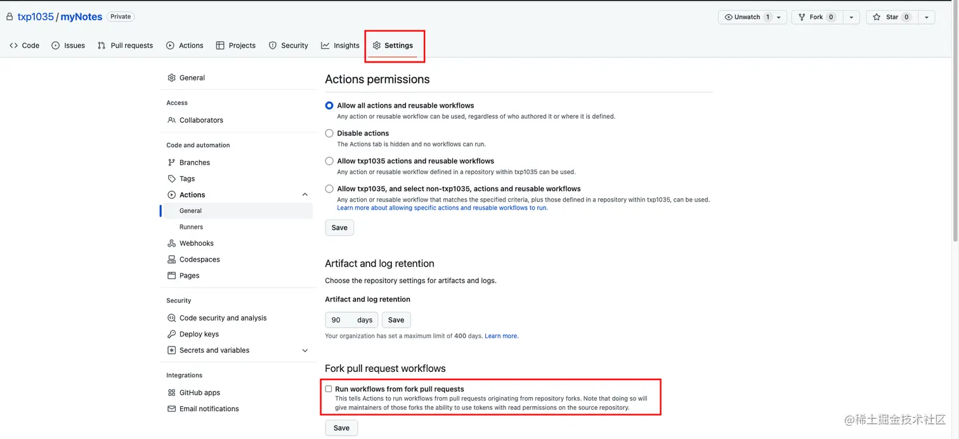959x439 pixels.
Task: Enable Run workflows from fork pull requests
Action: coord(329,389)
